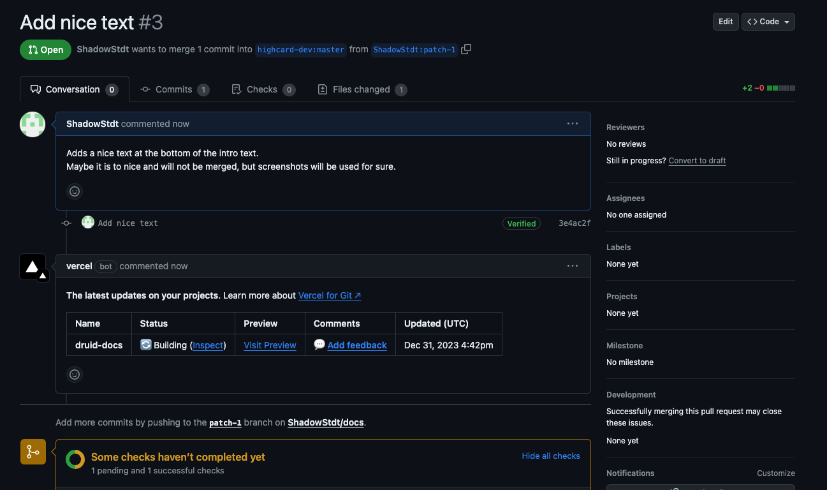Click the comments speech bubble beside Add feedback
This screenshot has height=490, width=827.
click(x=319, y=345)
